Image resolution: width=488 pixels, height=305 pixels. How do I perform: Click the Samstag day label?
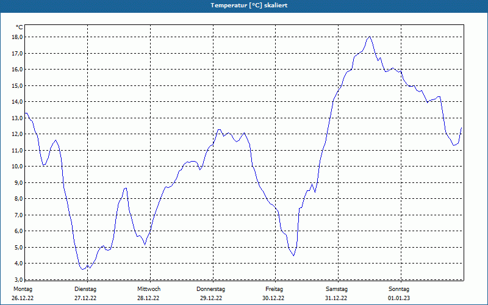(337, 289)
